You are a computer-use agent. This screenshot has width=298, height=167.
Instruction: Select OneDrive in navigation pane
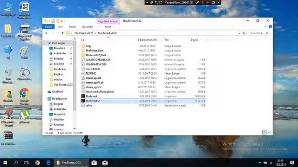point(57,92)
